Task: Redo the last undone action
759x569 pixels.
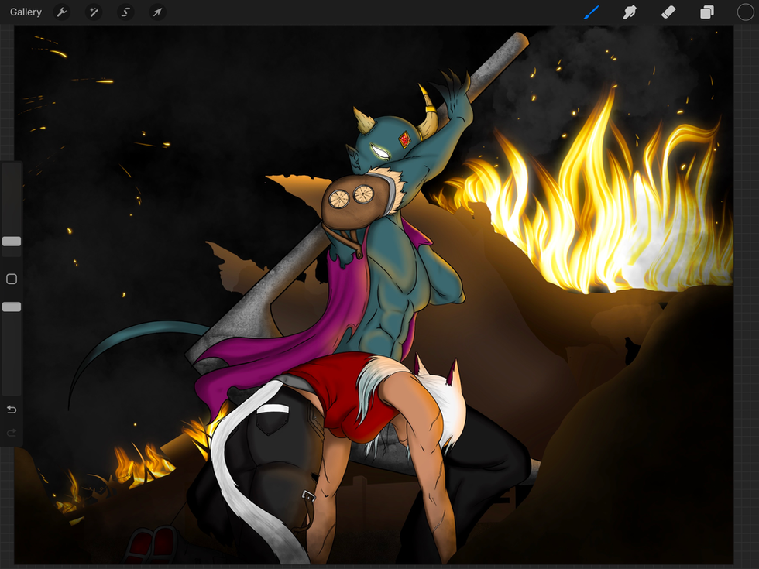Action: tap(12, 432)
